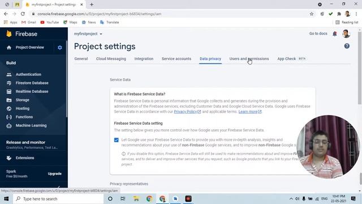This screenshot has height=204, width=362.
Task: Select the Data privacy tab
Action: pyautogui.click(x=210, y=59)
